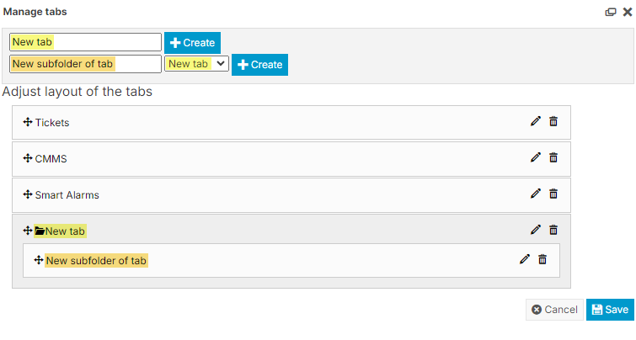Click edit pencil for New subfolder of tab
The image size is (636, 340).
524,260
